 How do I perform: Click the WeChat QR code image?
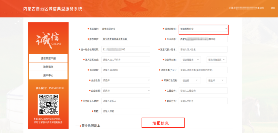point(48,104)
